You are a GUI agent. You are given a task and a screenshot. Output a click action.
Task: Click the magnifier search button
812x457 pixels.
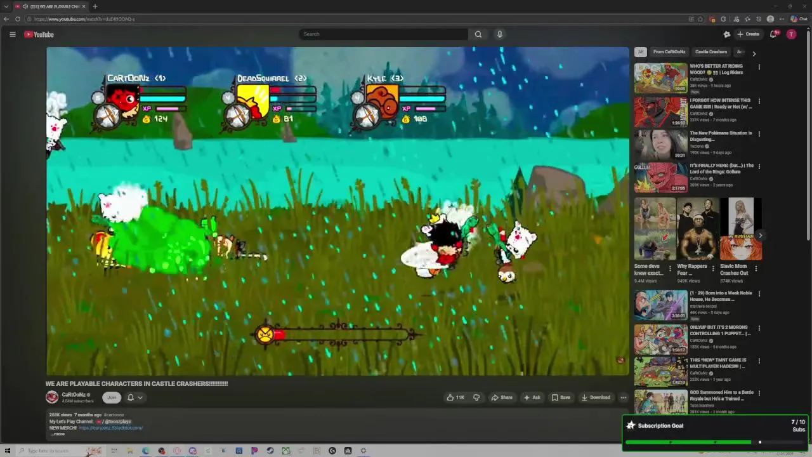478,34
